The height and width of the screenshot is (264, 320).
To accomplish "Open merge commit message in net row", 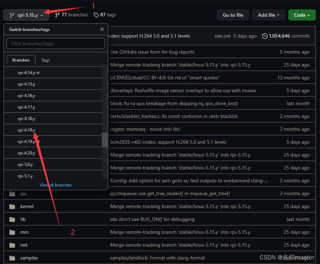I will 180,245.
